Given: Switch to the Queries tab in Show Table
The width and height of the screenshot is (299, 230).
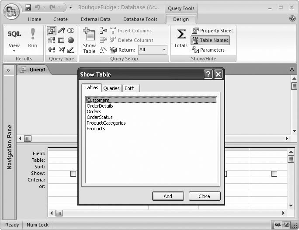Looking at the screenshot, I should [111, 88].
